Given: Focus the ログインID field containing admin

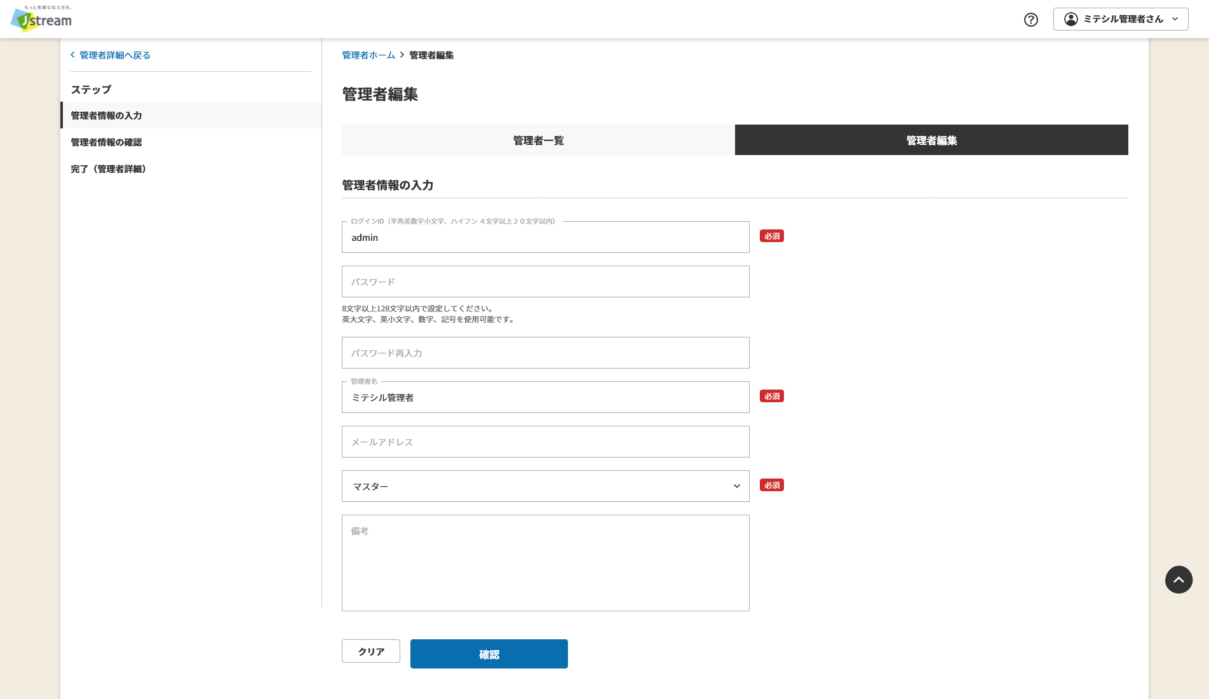Looking at the screenshot, I should pos(545,237).
